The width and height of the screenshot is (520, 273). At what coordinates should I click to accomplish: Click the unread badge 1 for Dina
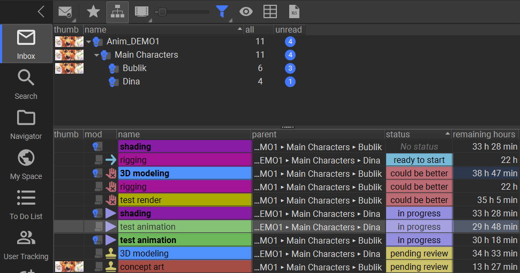(x=290, y=81)
